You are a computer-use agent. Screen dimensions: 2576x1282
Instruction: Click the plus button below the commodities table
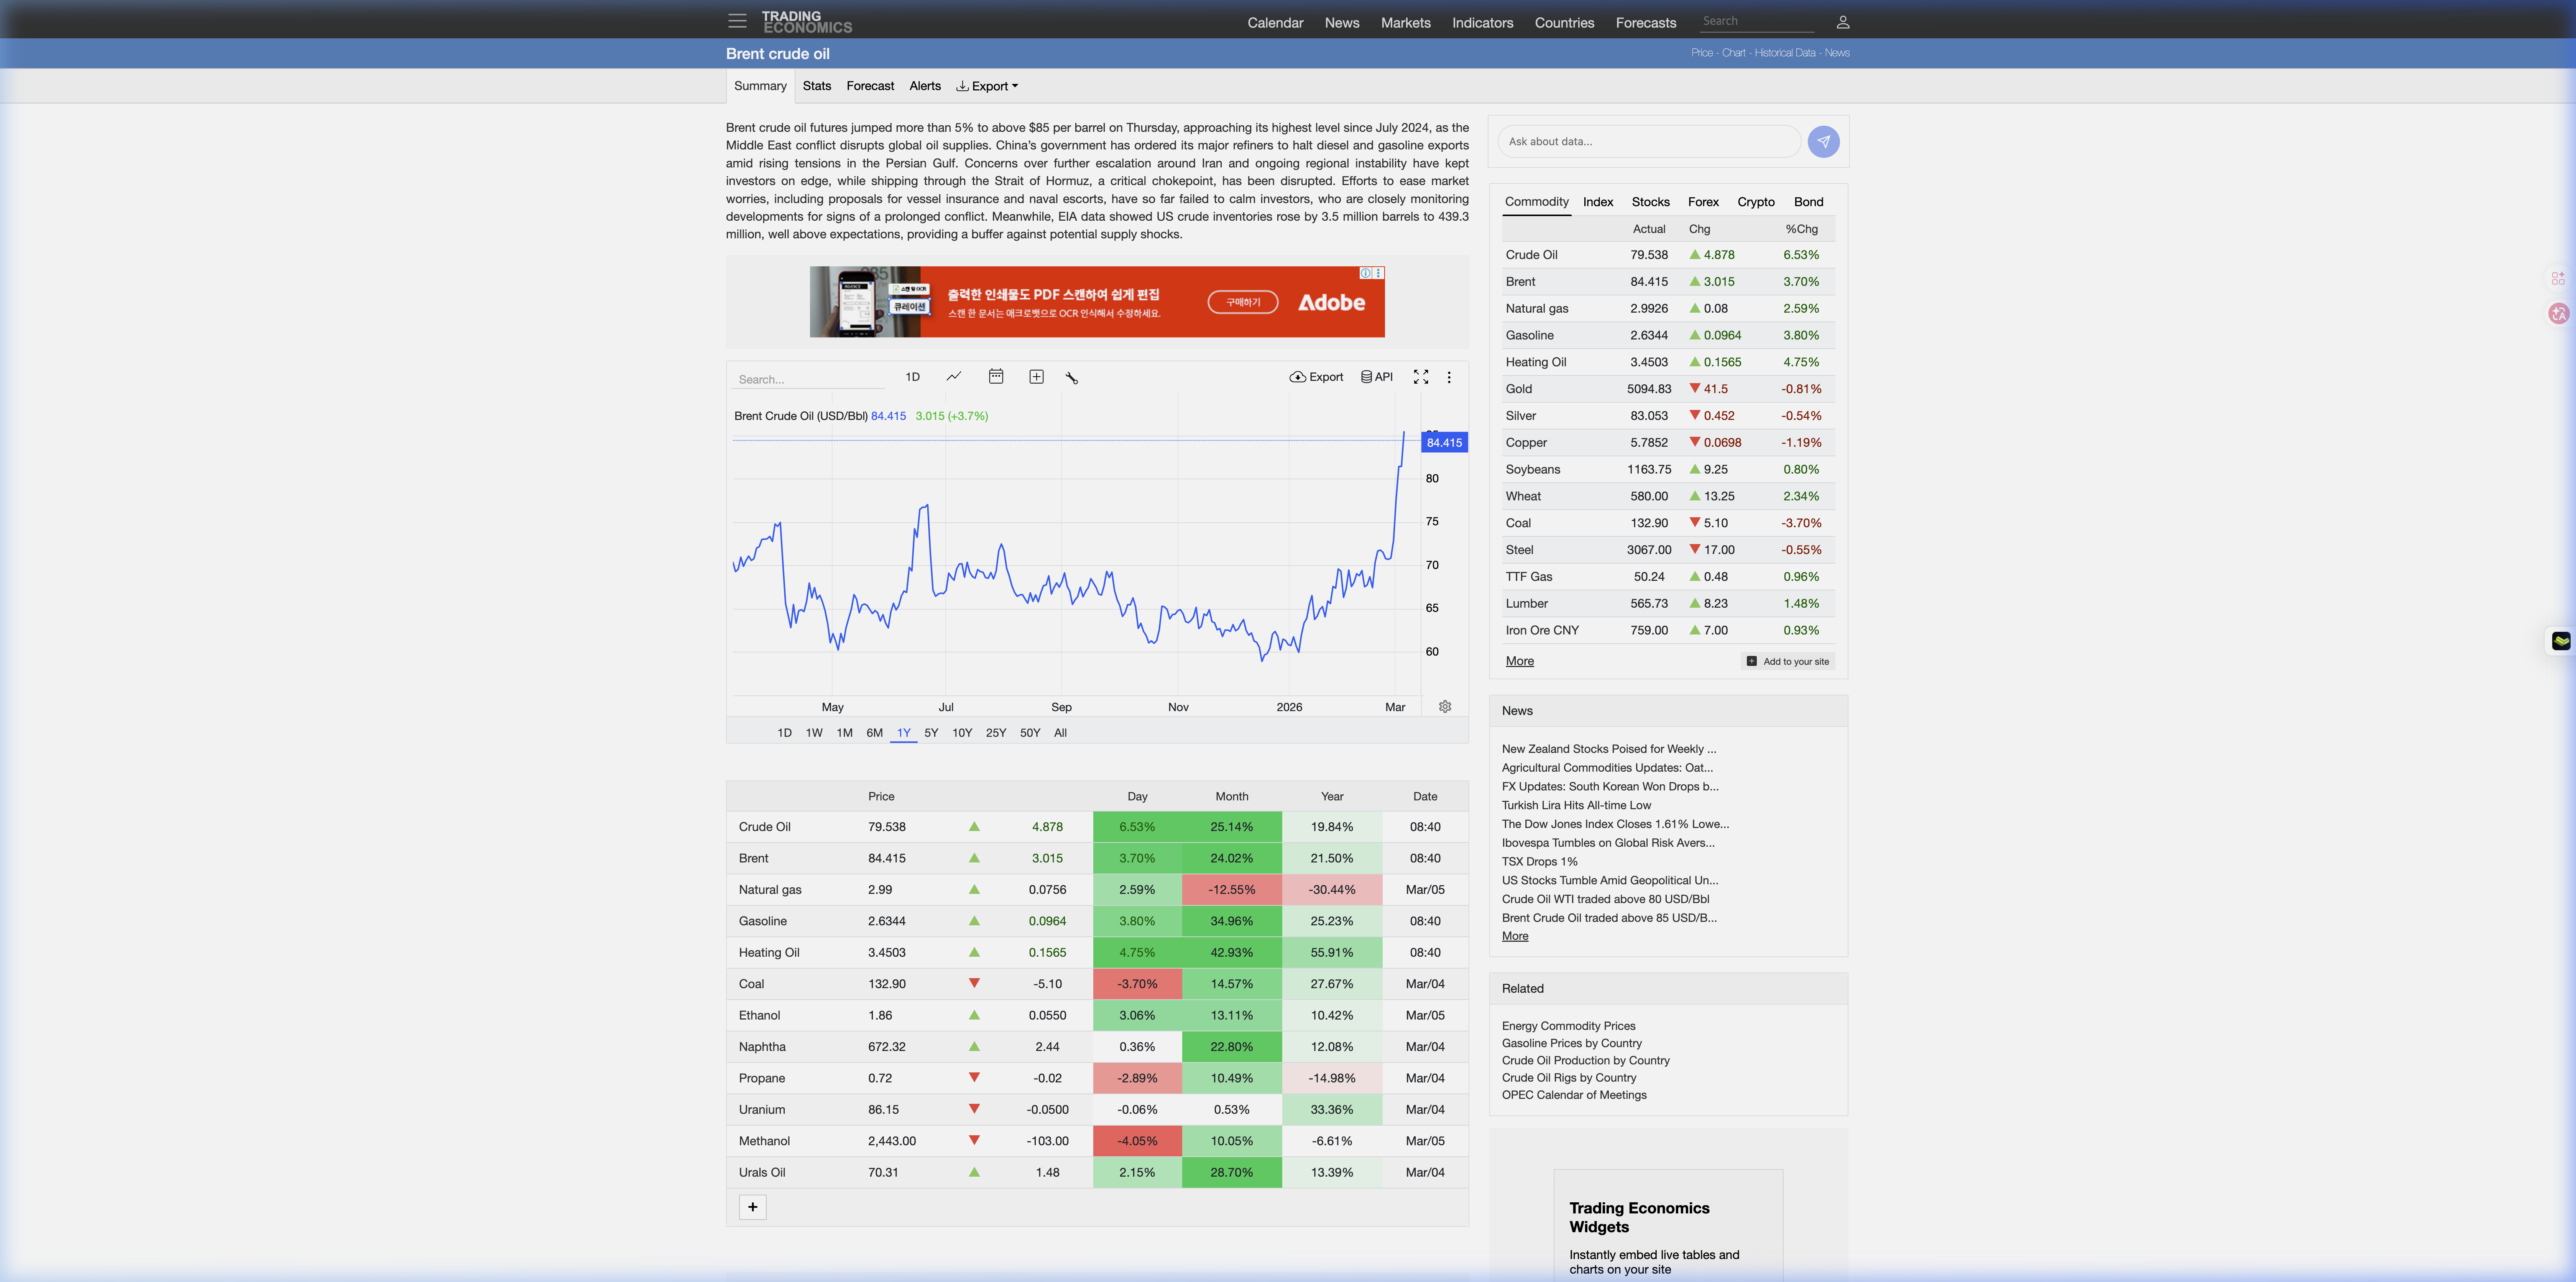pos(752,1207)
